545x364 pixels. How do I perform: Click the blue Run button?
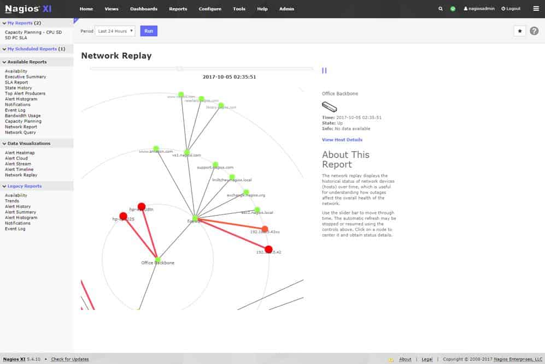pyautogui.click(x=149, y=31)
